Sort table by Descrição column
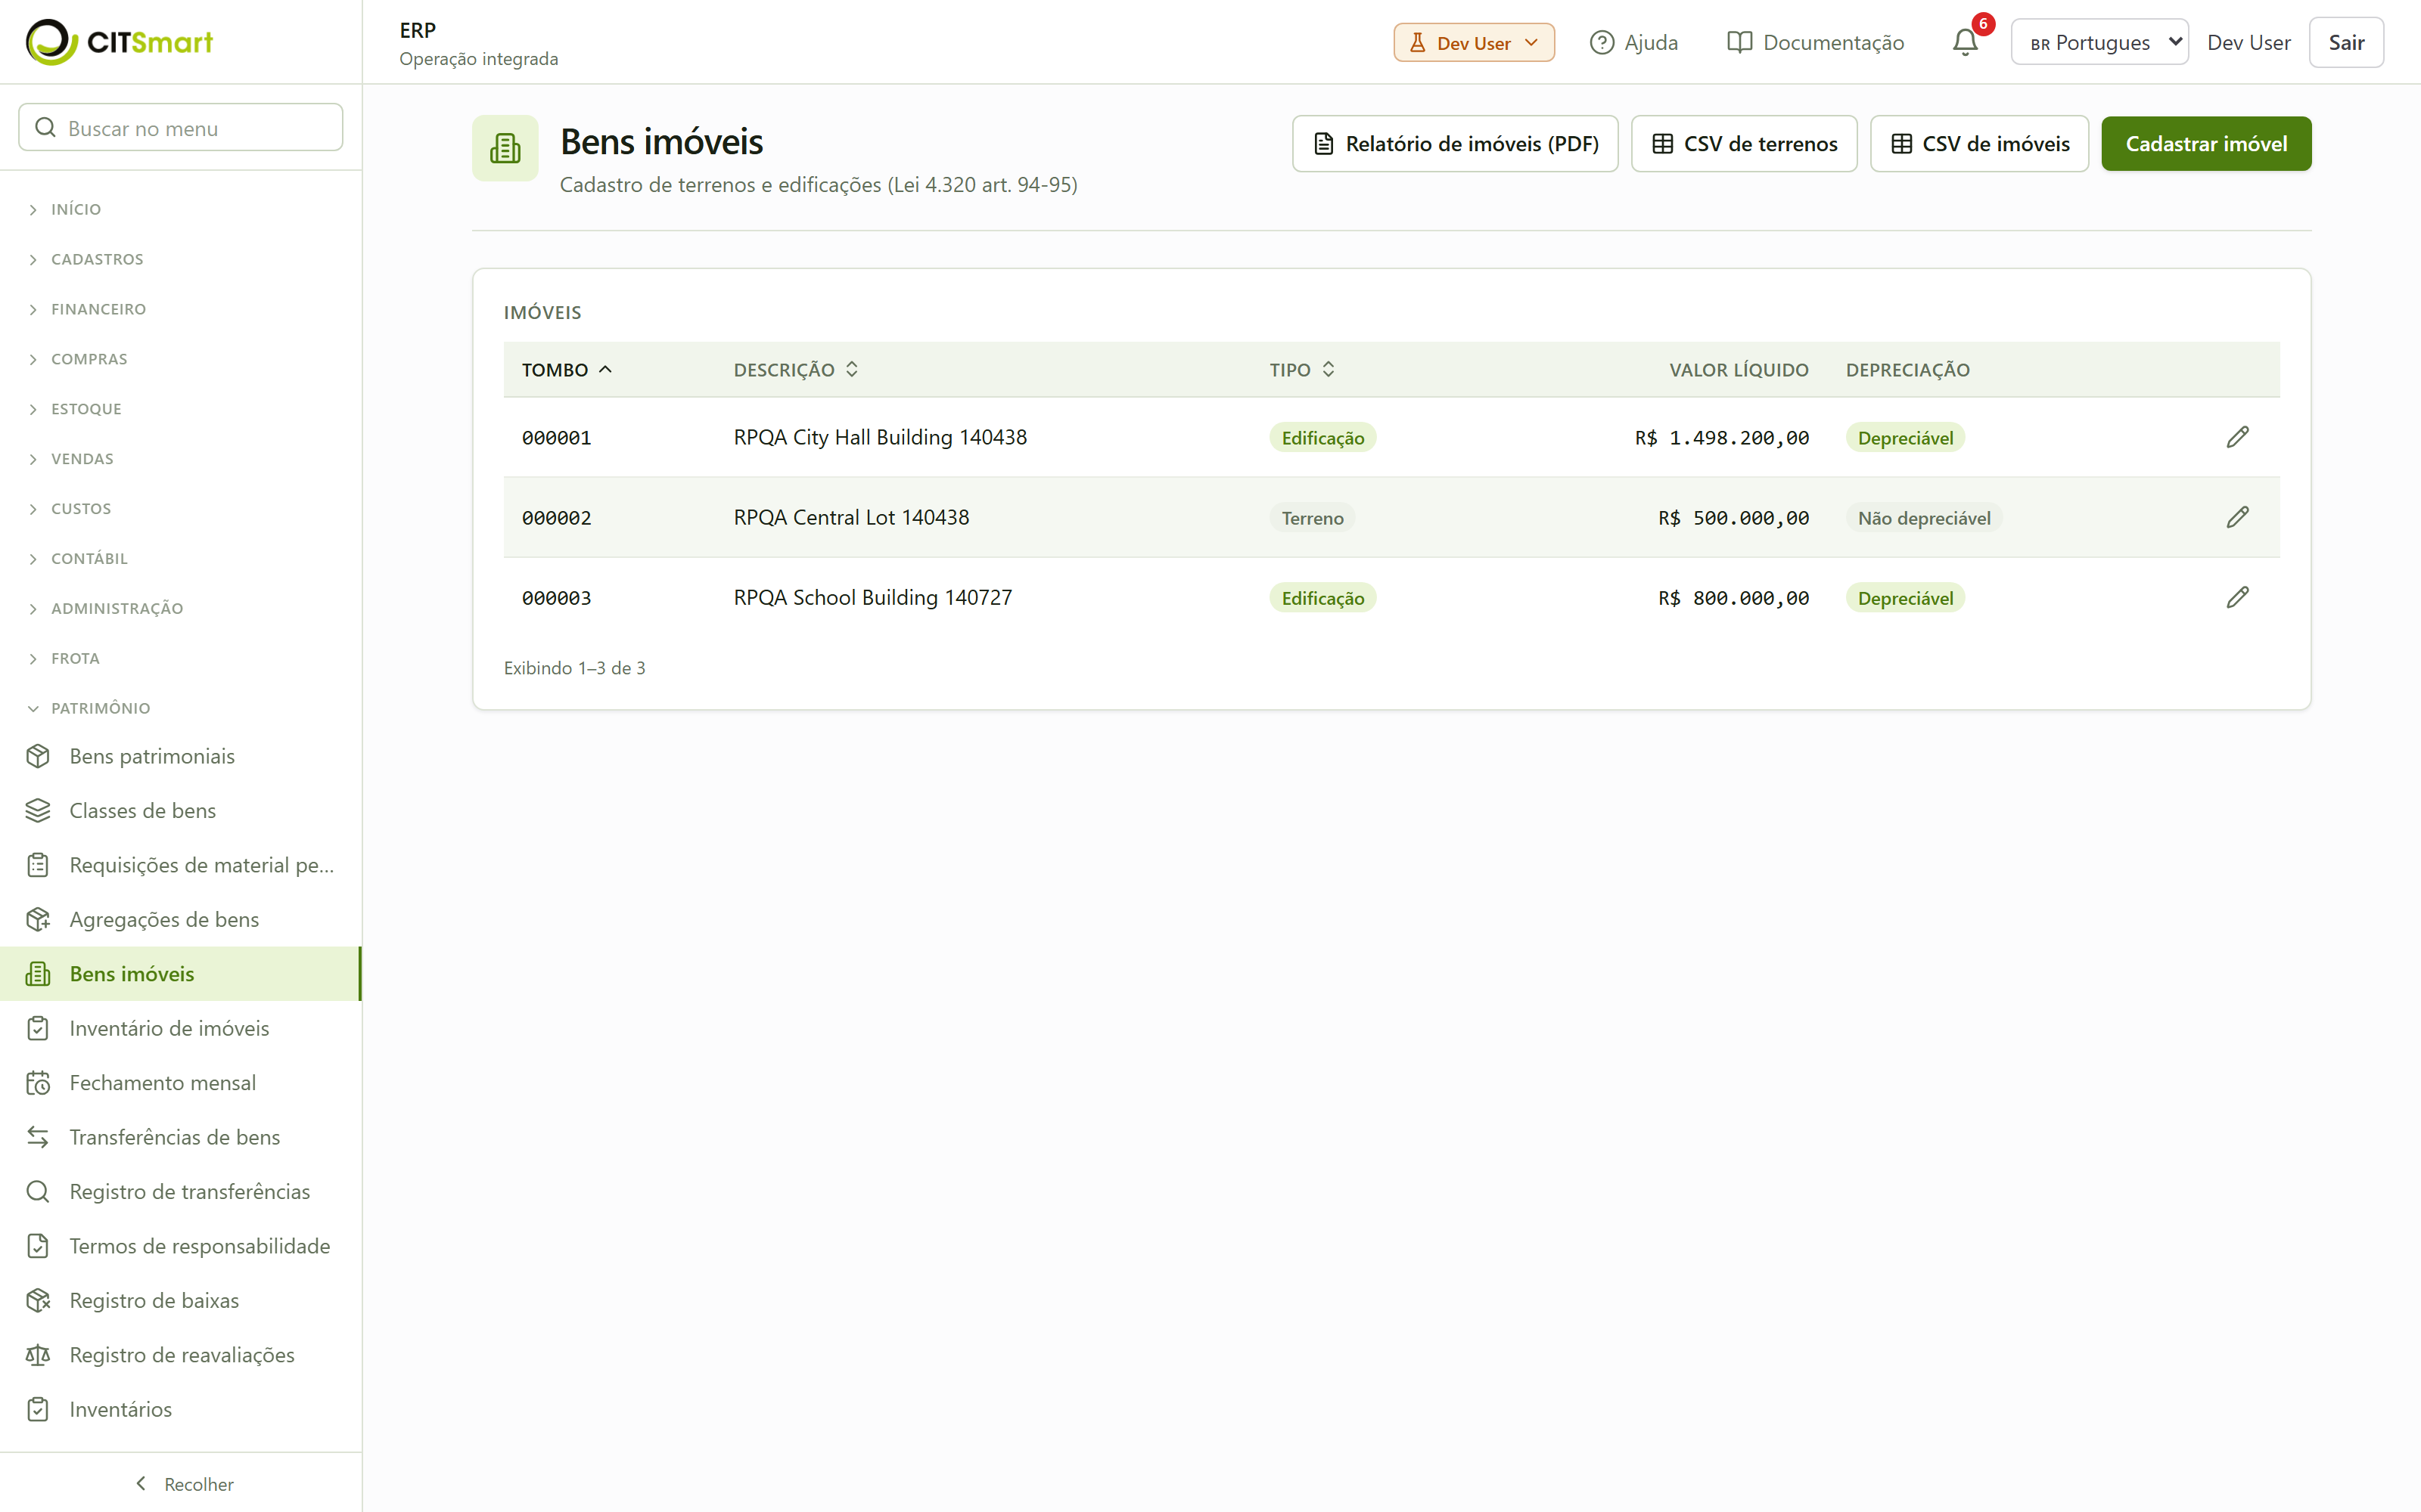The width and height of the screenshot is (2421, 1512). click(x=797, y=369)
